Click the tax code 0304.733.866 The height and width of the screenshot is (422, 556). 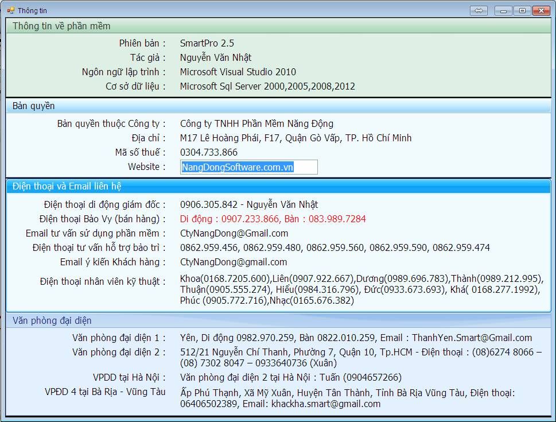pyautogui.click(x=208, y=152)
